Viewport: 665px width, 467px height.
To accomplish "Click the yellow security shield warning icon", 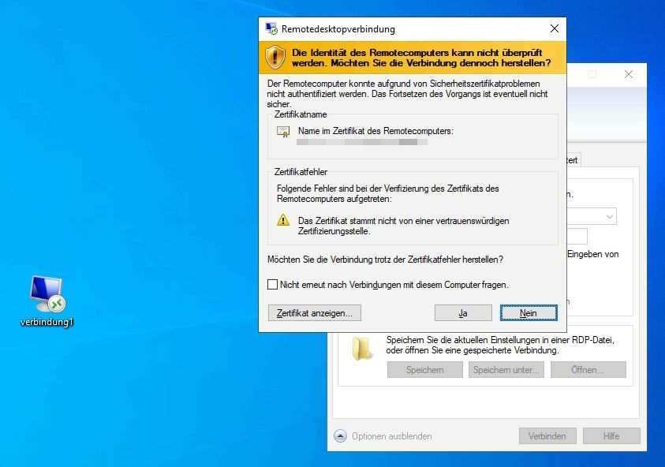I will [275, 56].
